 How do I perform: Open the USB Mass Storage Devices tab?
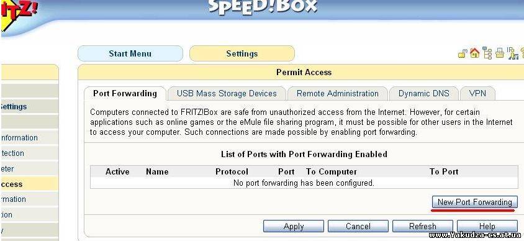click(227, 93)
